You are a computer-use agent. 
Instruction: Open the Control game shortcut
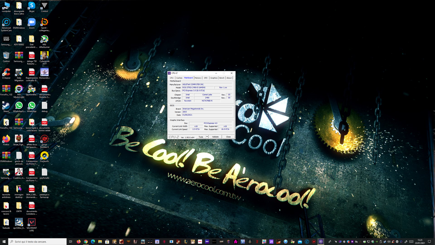[x=45, y=7]
